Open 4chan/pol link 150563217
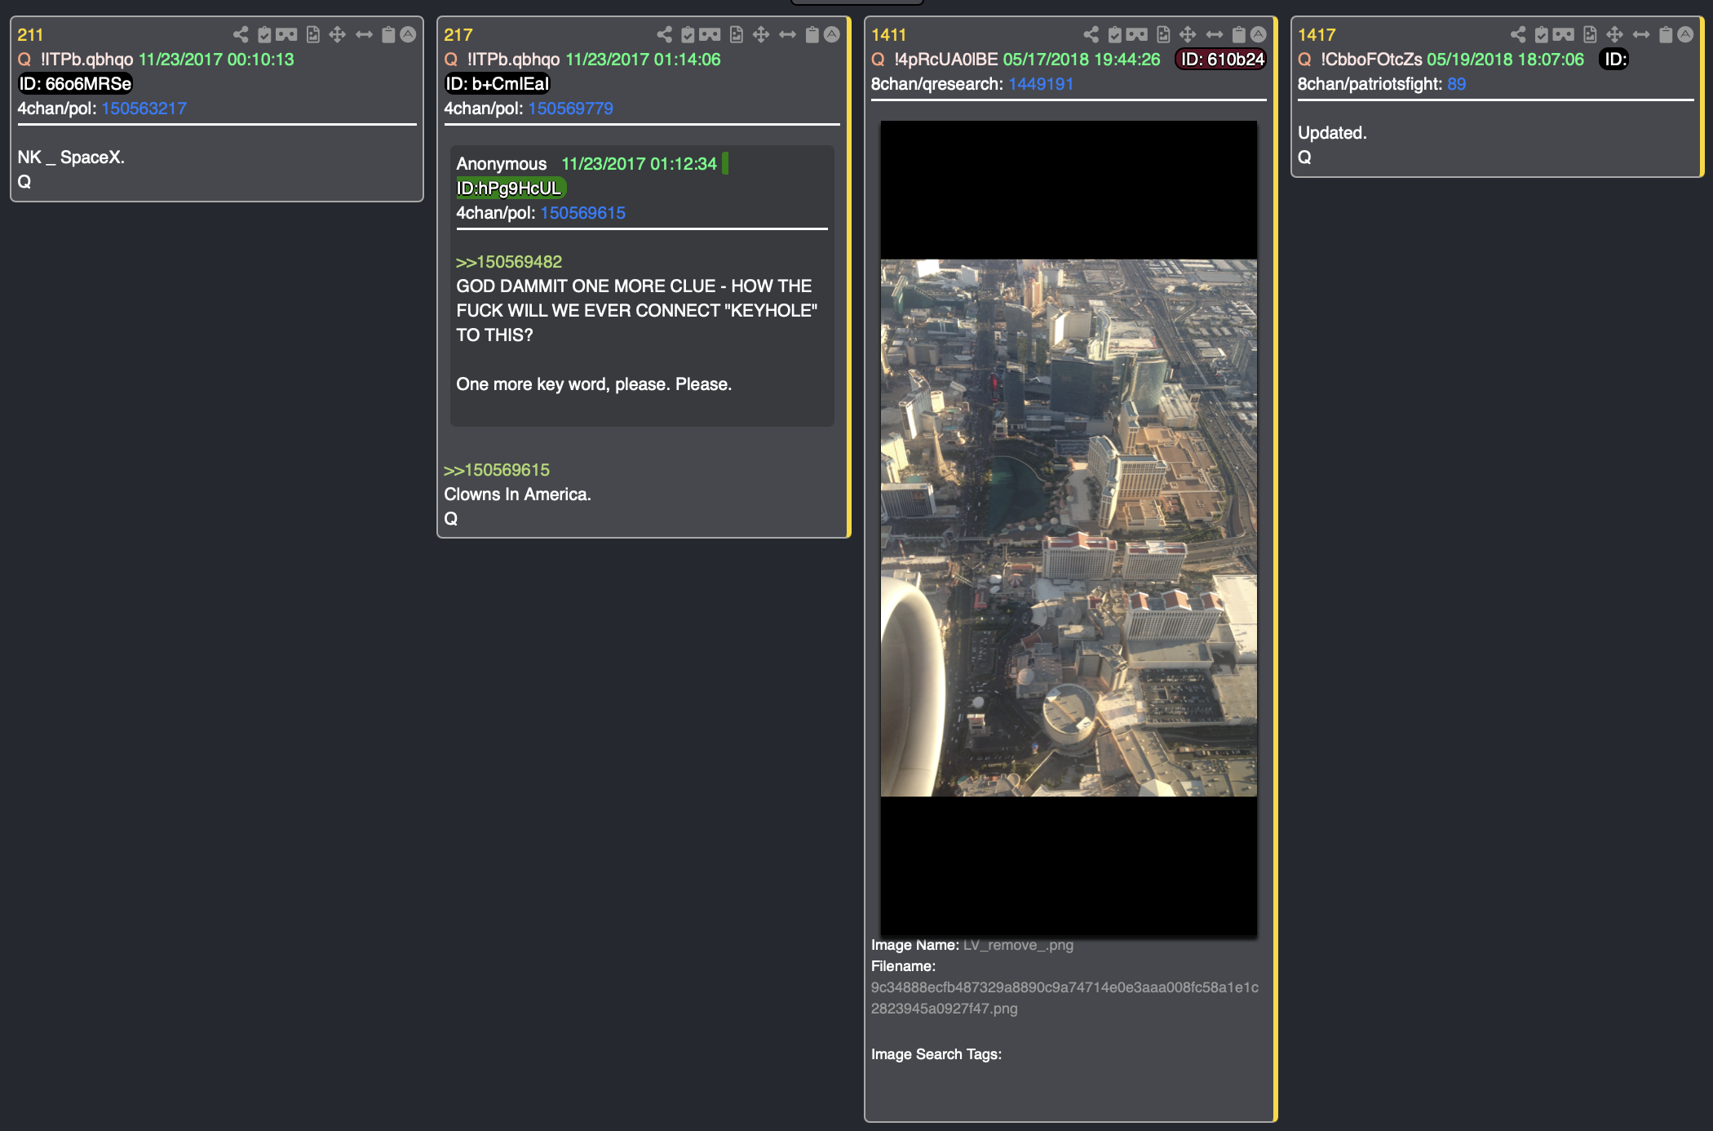 [x=144, y=109]
